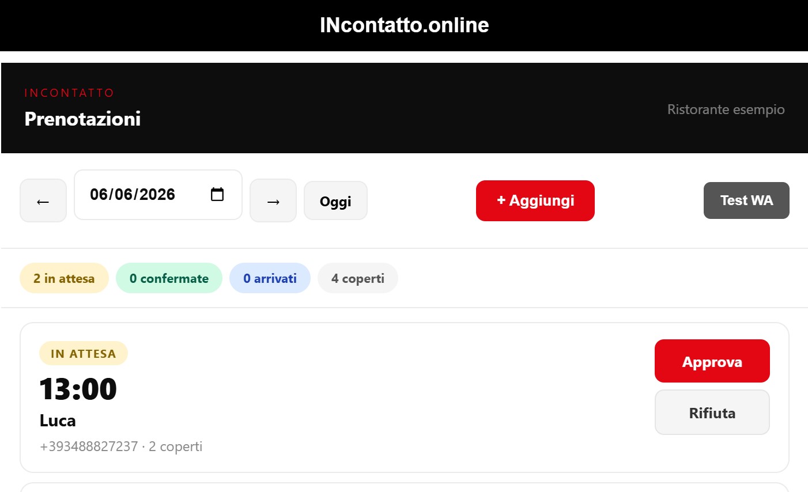
Task: Click the IN ATTESA badge on Luca's card
Action: click(84, 354)
